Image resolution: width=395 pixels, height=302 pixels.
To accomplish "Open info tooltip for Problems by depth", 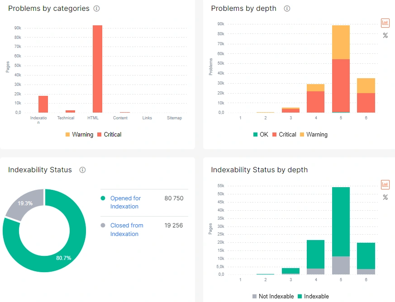I will [x=287, y=8].
